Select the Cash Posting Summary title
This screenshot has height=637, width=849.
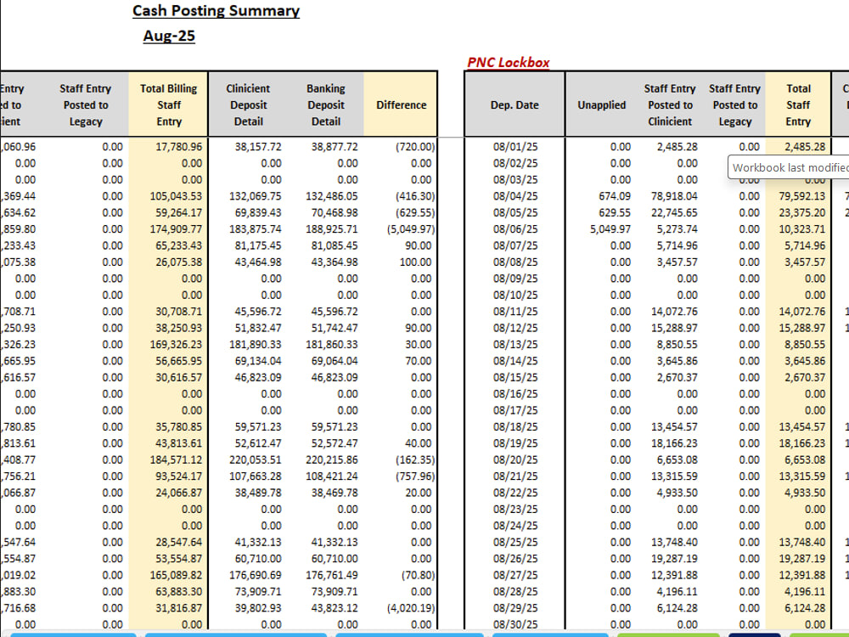216,11
